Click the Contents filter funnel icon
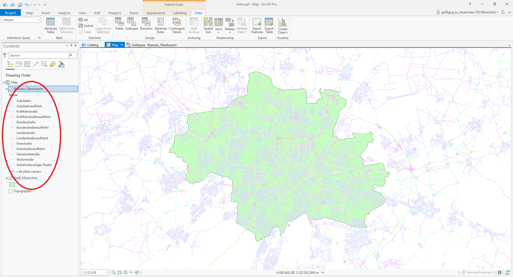The width and height of the screenshot is (513, 277). 5,55
